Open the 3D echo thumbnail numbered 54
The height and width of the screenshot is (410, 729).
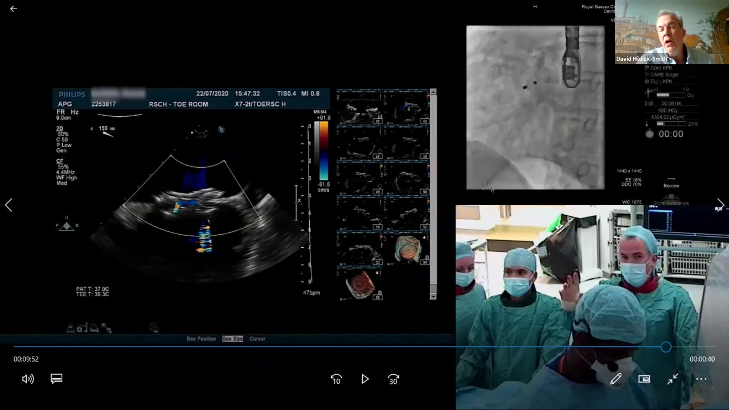pyautogui.click(x=407, y=249)
